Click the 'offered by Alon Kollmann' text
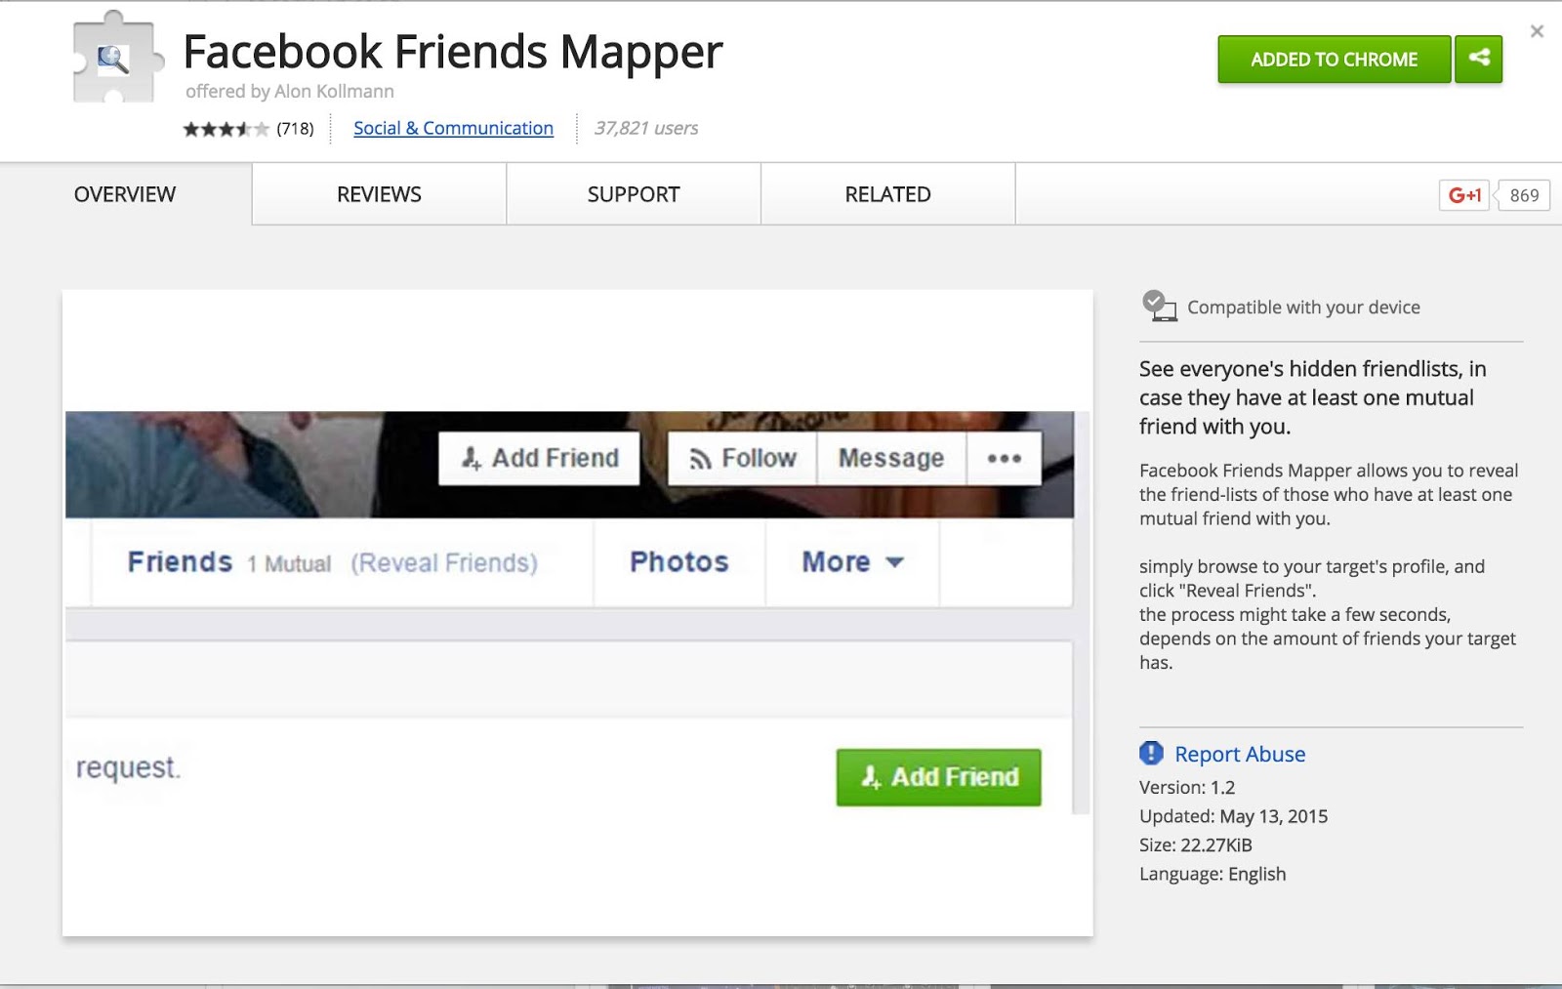The height and width of the screenshot is (989, 1562). coord(290,91)
